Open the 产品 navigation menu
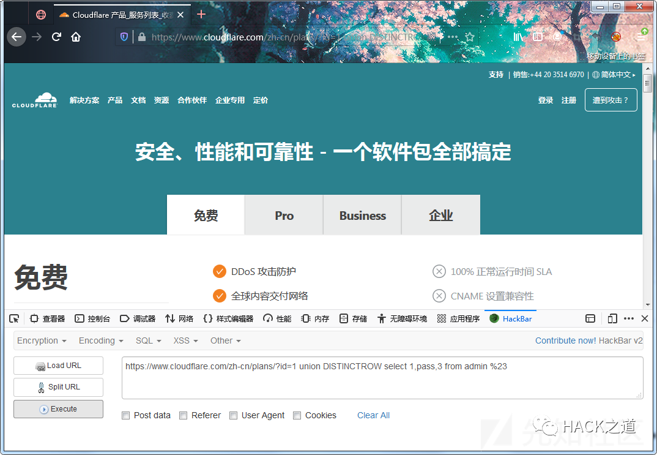This screenshot has width=657, height=455. point(115,100)
